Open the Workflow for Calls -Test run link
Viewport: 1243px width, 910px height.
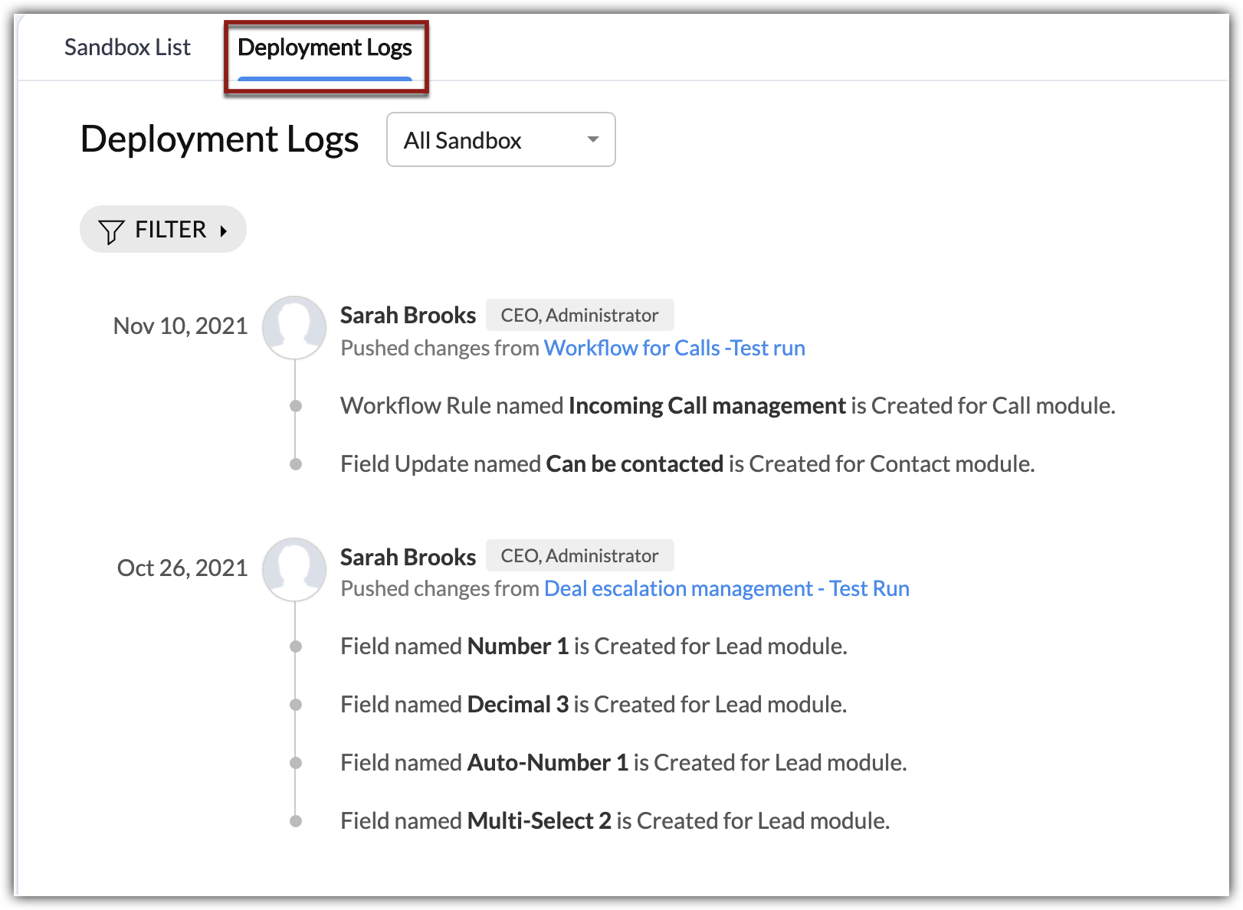pyautogui.click(x=674, y=348)
